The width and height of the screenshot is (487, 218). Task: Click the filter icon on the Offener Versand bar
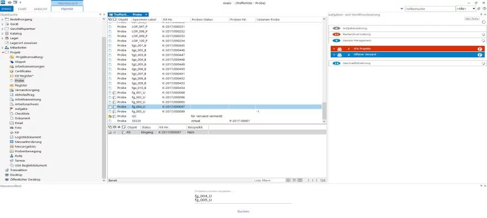click(x=480, y=55)
